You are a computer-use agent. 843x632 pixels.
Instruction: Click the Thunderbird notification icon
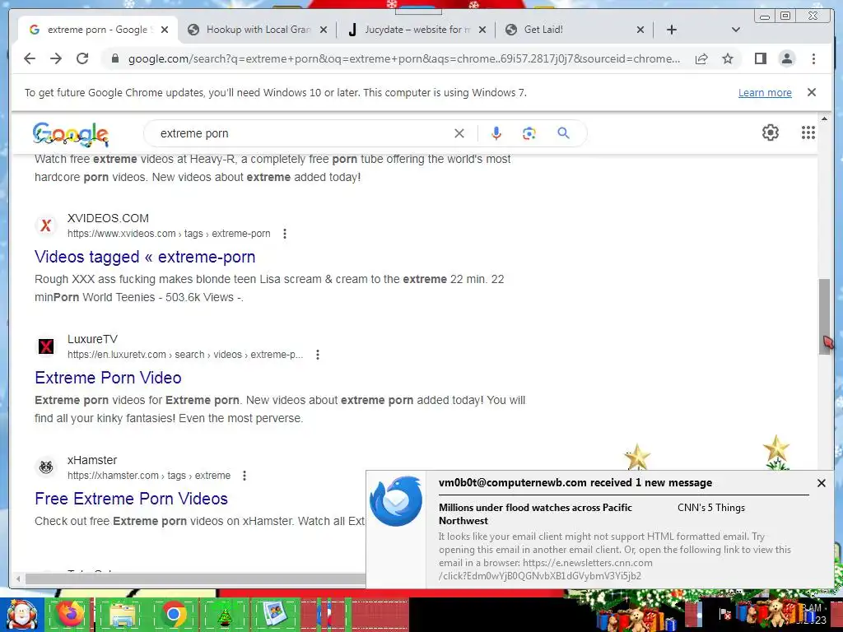click(x=396, y=501)
